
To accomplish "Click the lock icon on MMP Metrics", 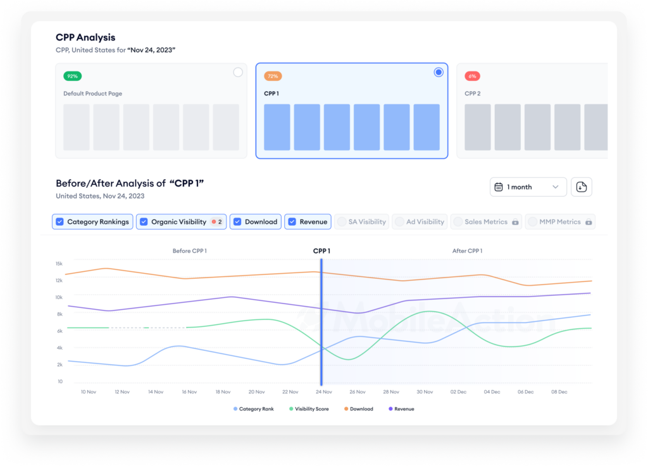I will 589,222.
